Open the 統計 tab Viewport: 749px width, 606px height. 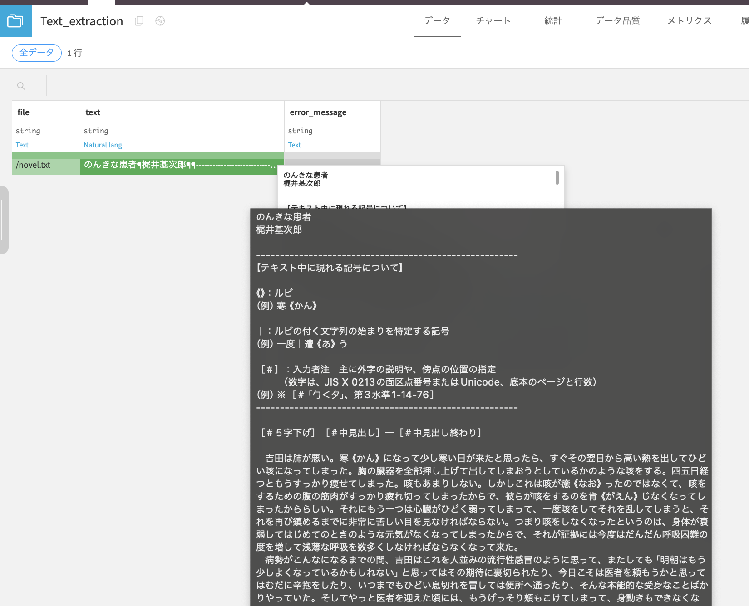click(x=553, y=21)
